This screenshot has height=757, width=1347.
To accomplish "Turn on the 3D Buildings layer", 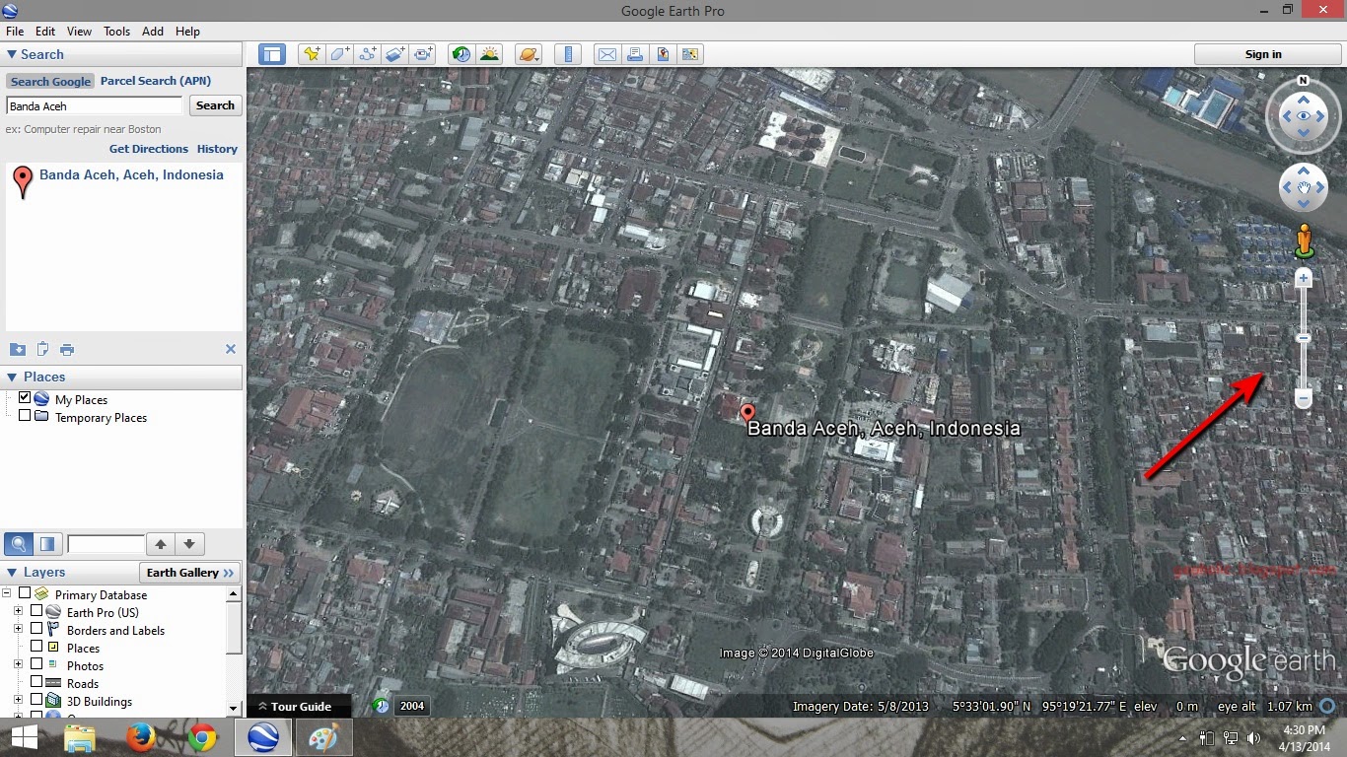I will (x=37, y=701).
